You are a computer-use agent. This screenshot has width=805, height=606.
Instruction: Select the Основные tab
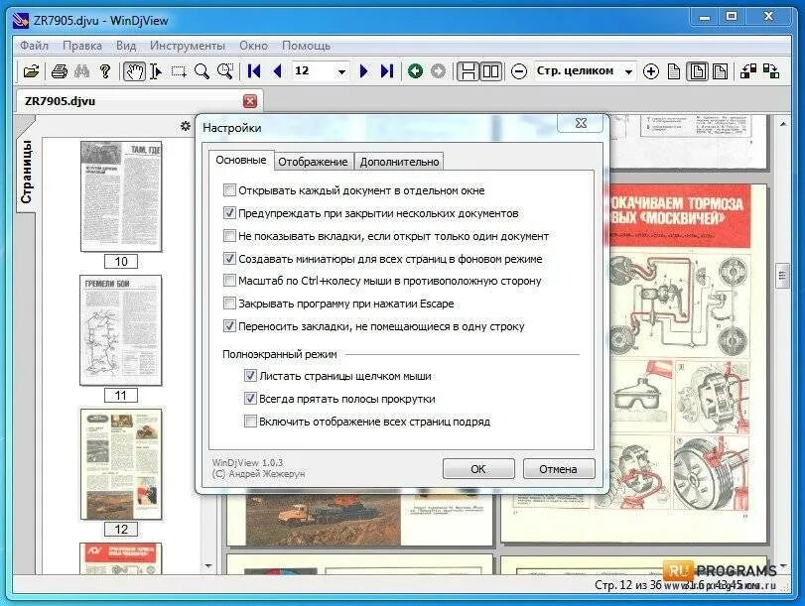click(x=241, y=160)
